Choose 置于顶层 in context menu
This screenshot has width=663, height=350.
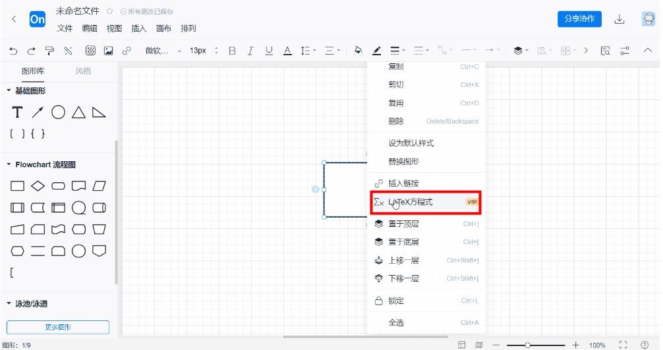click(x=425, y=224)
